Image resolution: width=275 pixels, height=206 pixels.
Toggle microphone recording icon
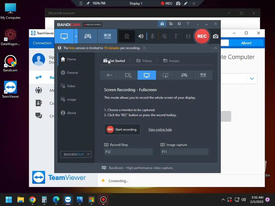click(x=153, y=36)
